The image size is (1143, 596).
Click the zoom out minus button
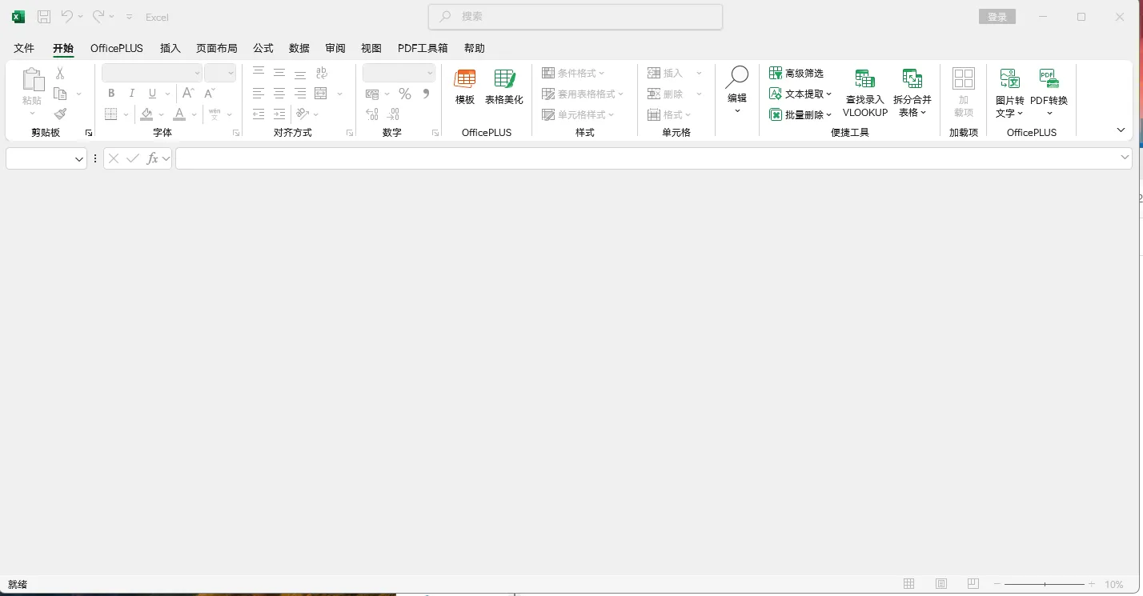pyautogui.click(x=996, y=585)
